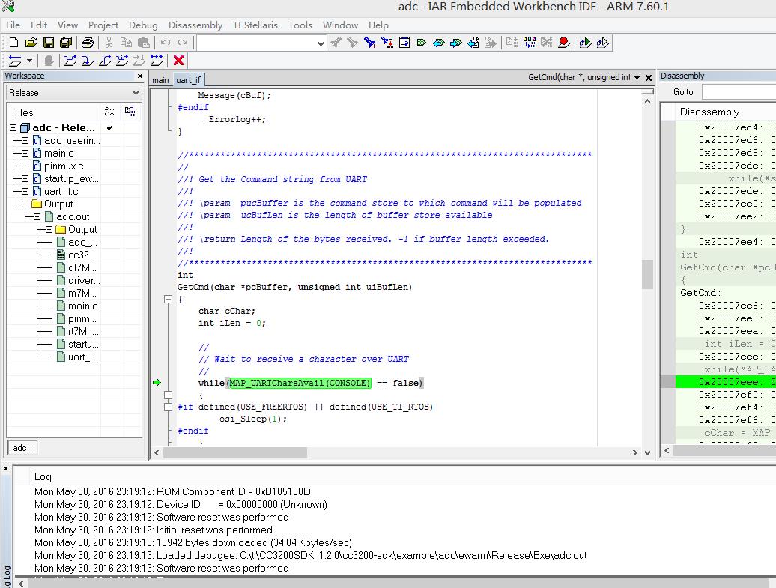Switch to the main editor tab
776x588 pixels.
coord(160,80)
